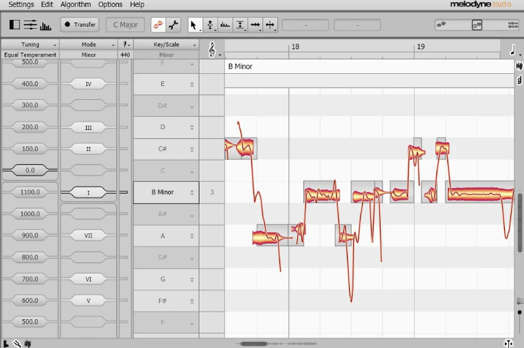
Task: Open the Settings menu
Action: pos(21,4)
